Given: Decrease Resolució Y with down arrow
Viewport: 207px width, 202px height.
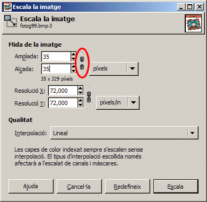Looking at the screenshot, I should 80,105.
